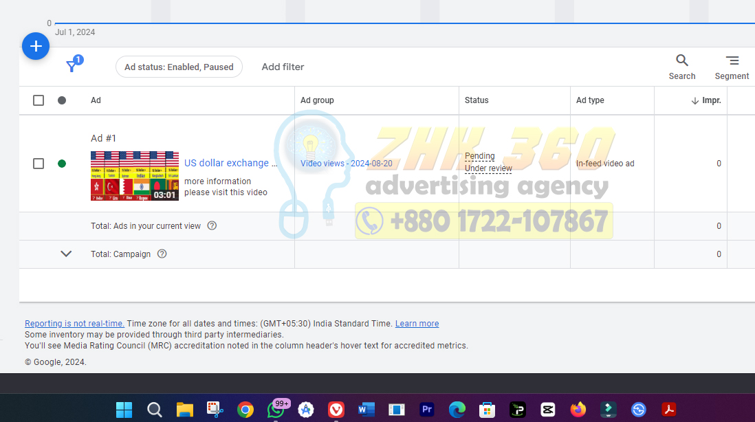755x422 pixels.
Task: Open Windows taskbar Search
Action: (154, 410)
